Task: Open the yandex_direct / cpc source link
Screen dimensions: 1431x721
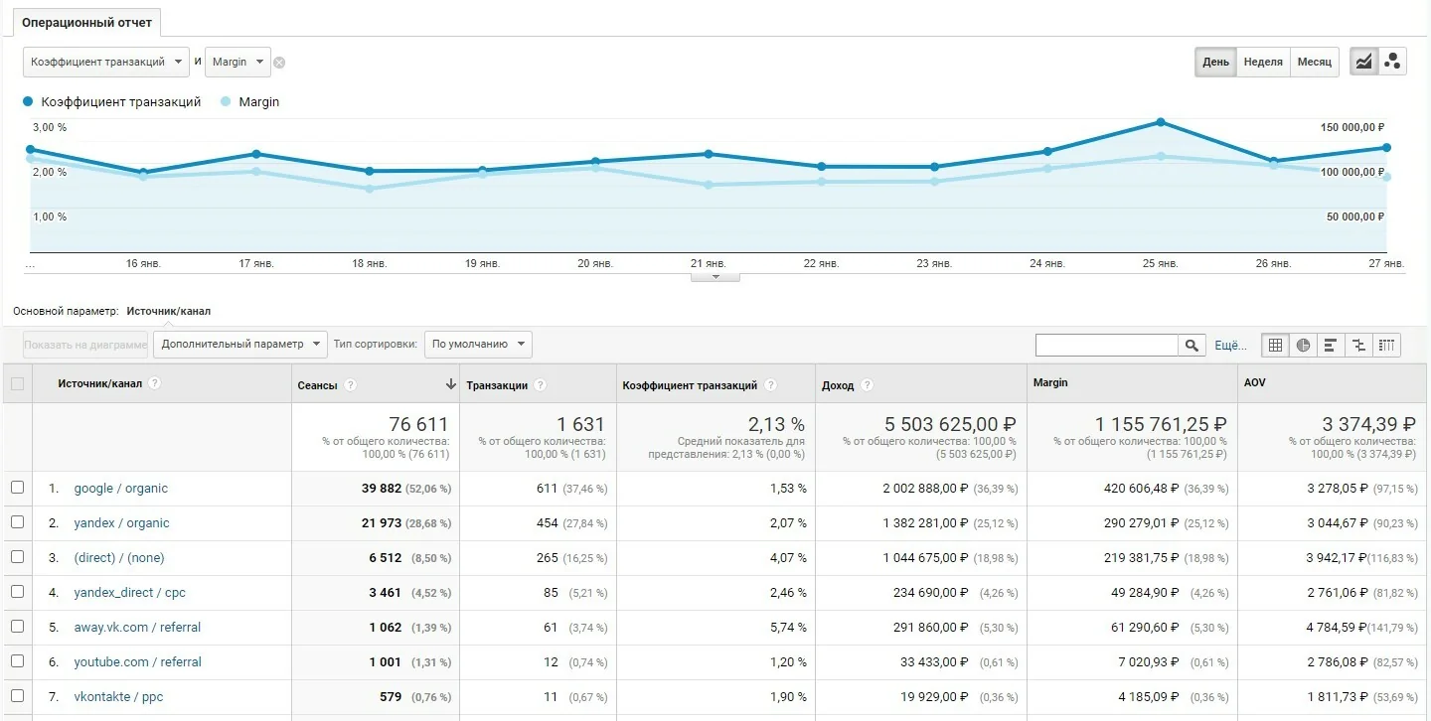Action: point(129,593)
